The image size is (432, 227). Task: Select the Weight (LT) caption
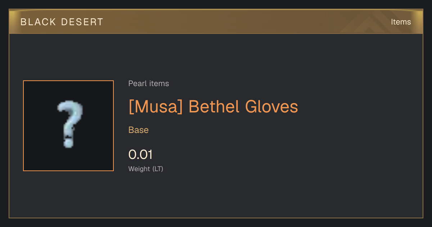pos(146,169)
